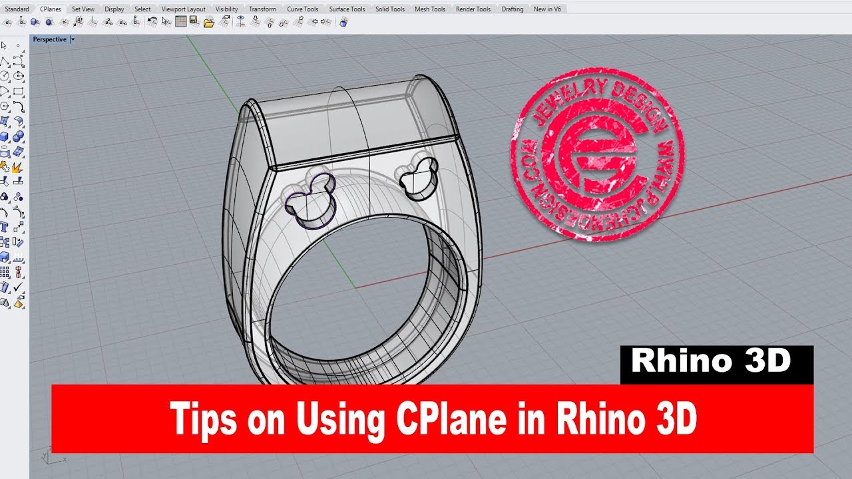Click the Save CPlane by name icon

(194, 22)
